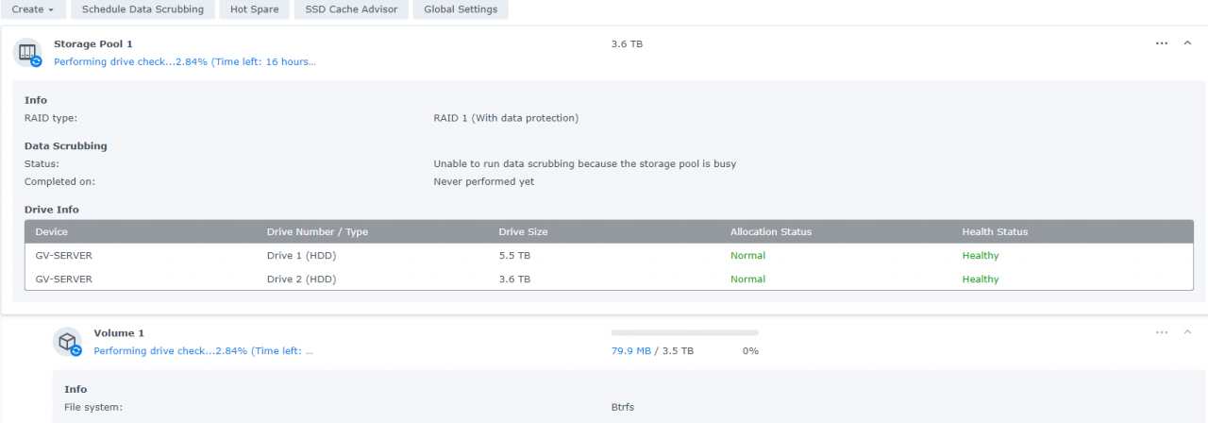The image size is (1208, 423).
Task: Click Storage Pool 1 drive check status link
Action: tap(185, 61)
